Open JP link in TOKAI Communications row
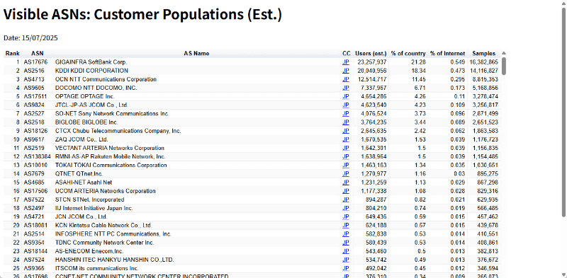 point(346,166)
